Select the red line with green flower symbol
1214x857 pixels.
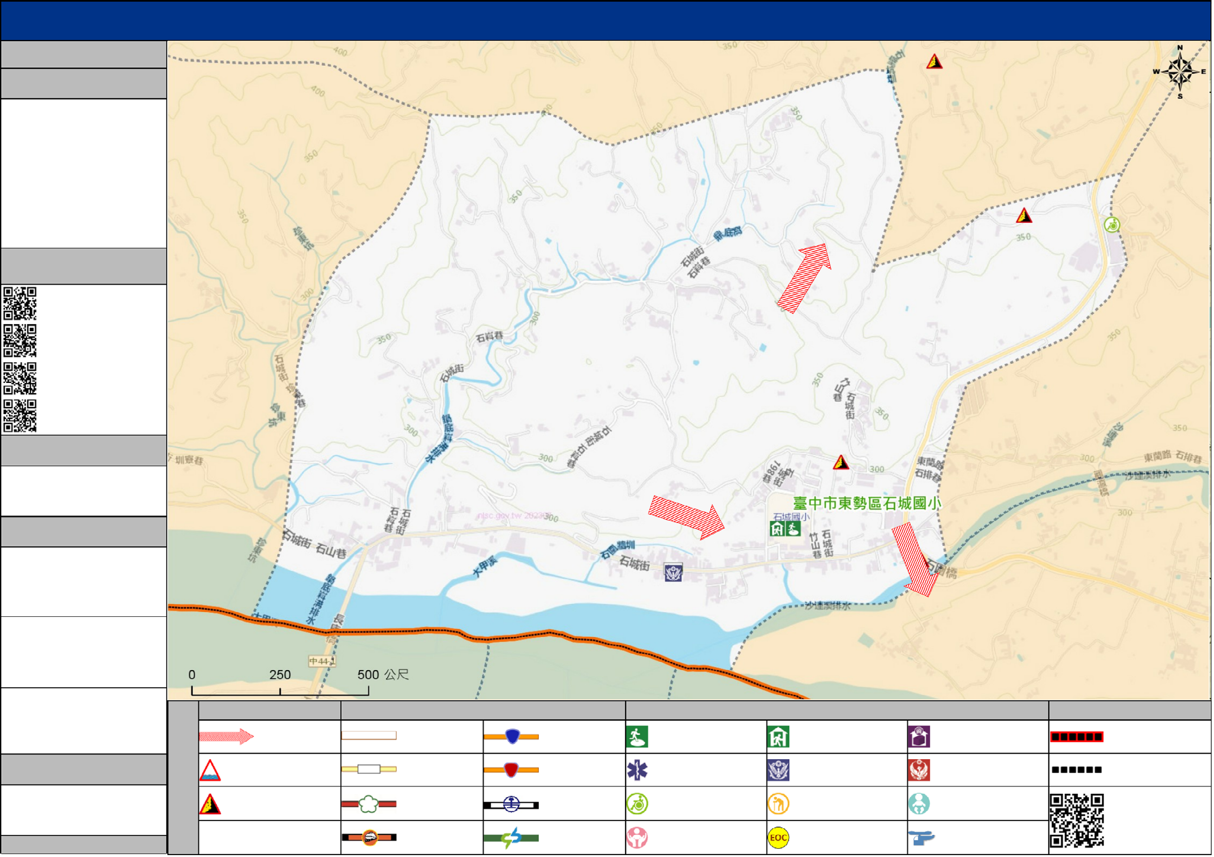point(369,805)
